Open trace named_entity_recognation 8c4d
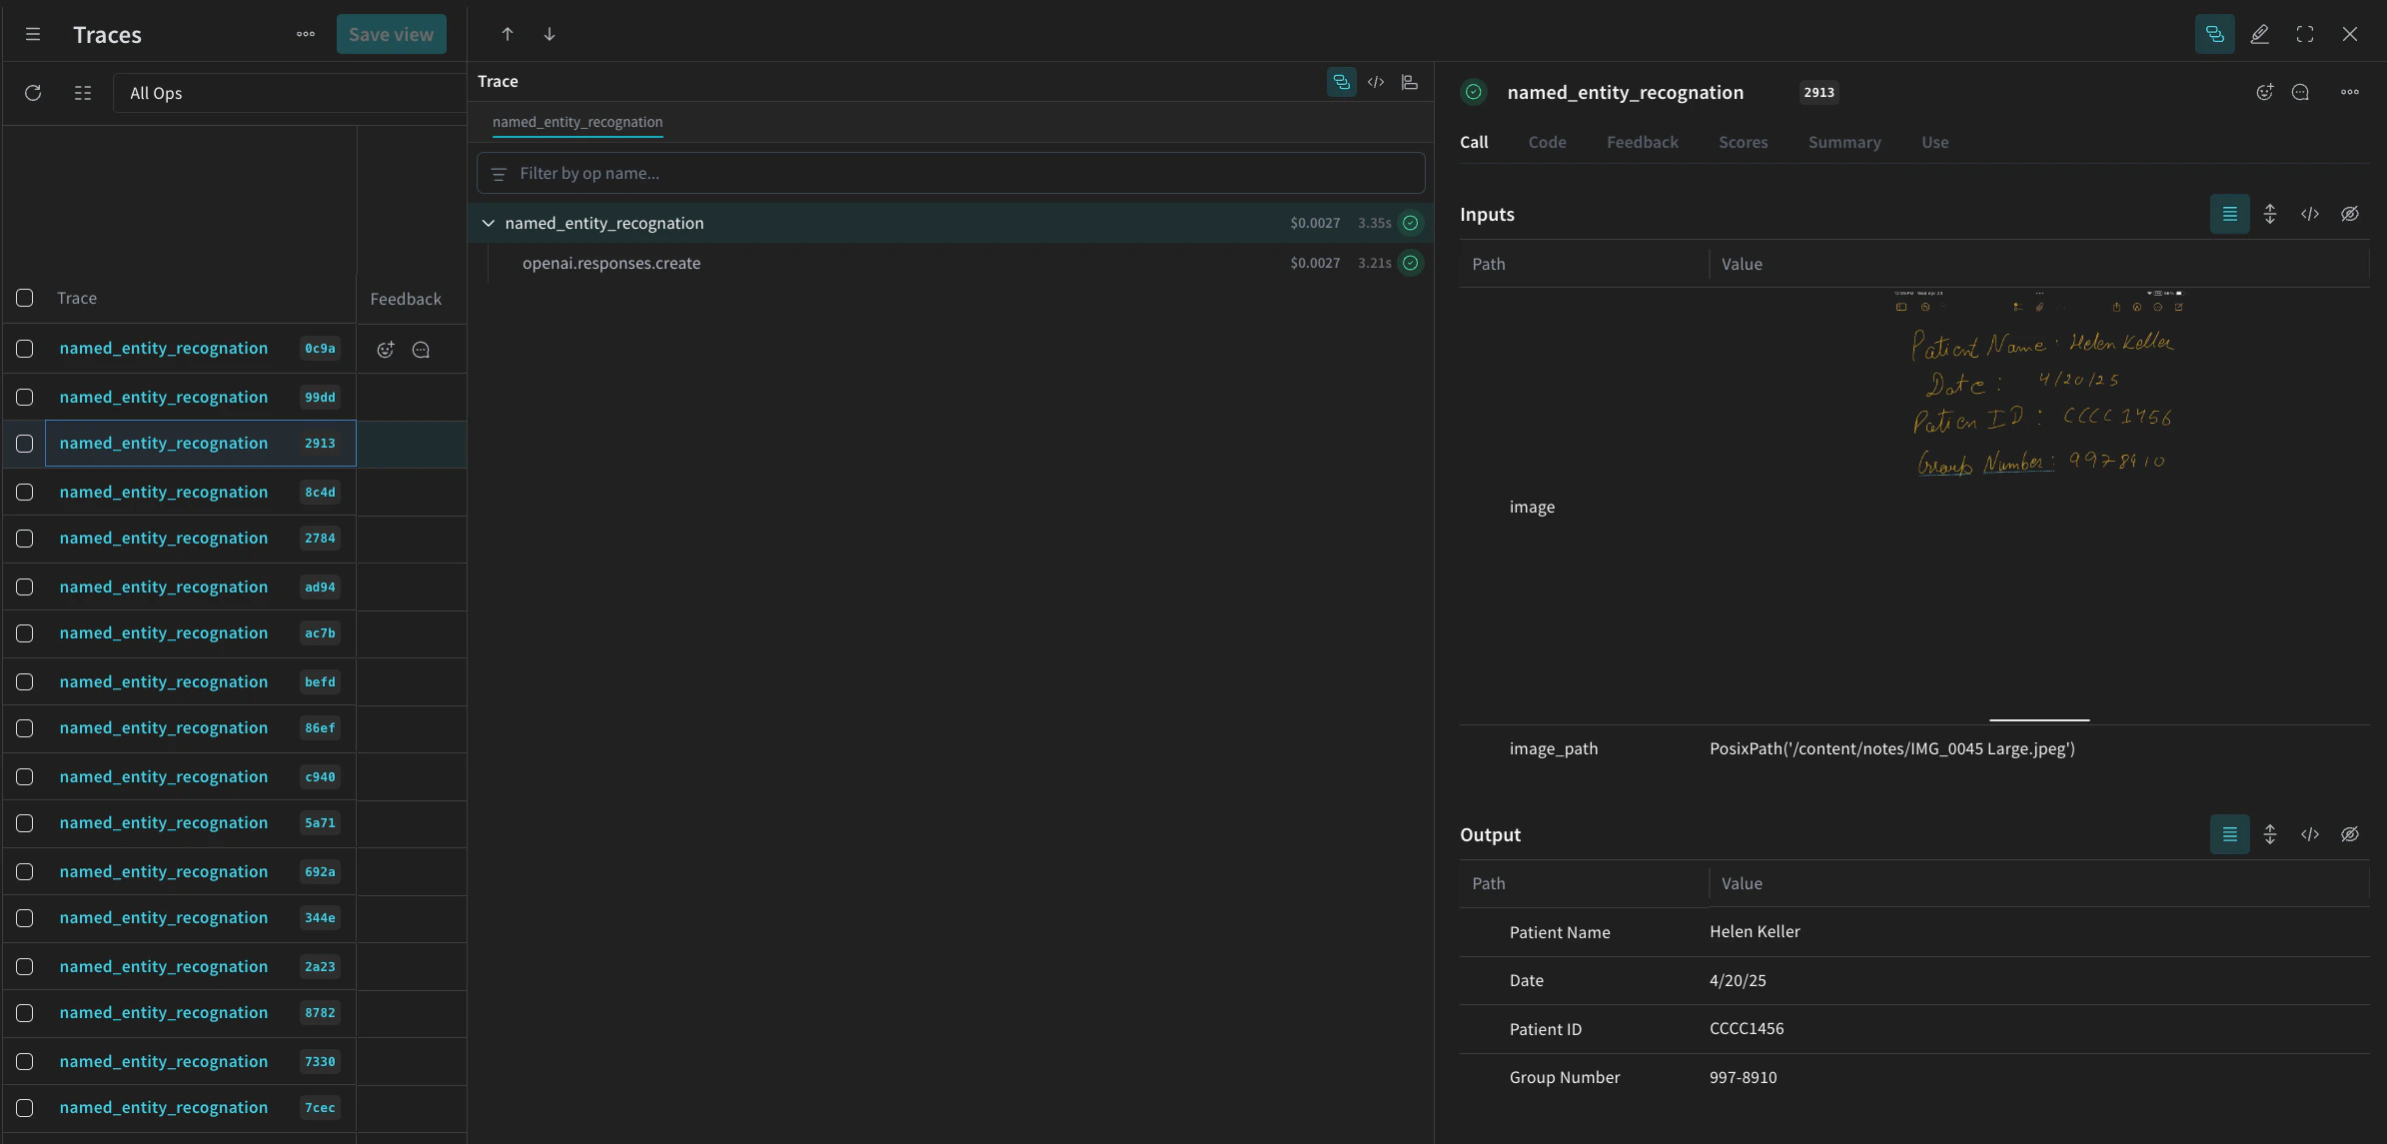 click(164, 492)
